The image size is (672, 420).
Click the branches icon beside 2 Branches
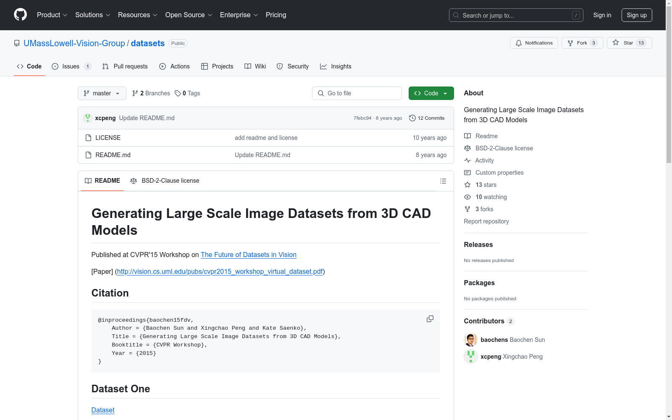pos(135,93)
